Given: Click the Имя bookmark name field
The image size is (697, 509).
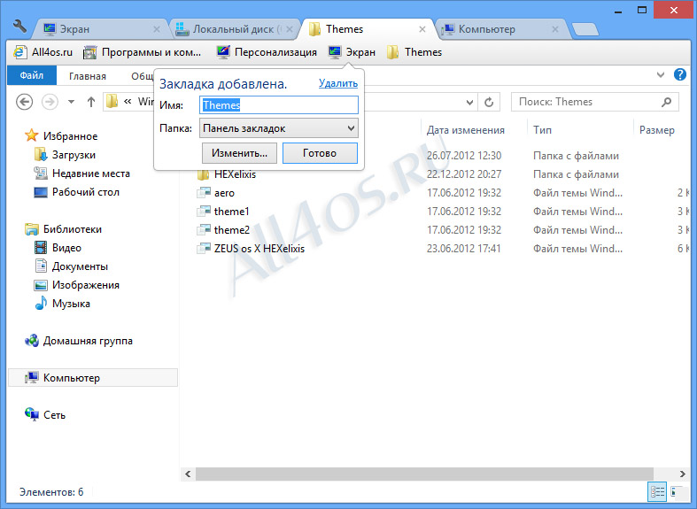Looking at the screenshot, I should tap(279, 105).
